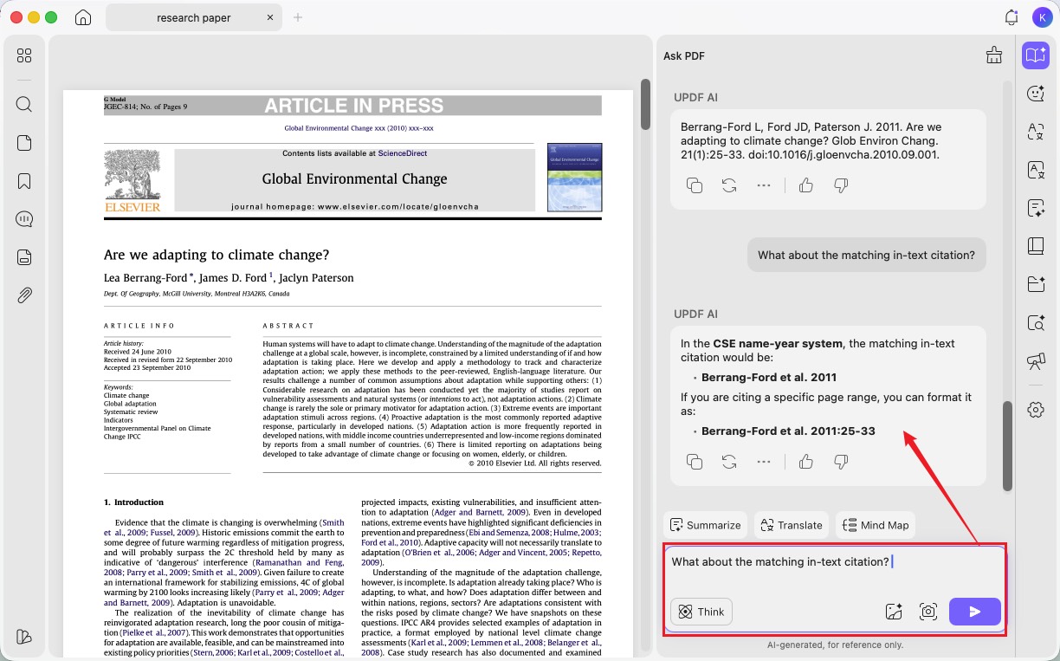Click the Summarize quick action button

click(x=705, y=525)
